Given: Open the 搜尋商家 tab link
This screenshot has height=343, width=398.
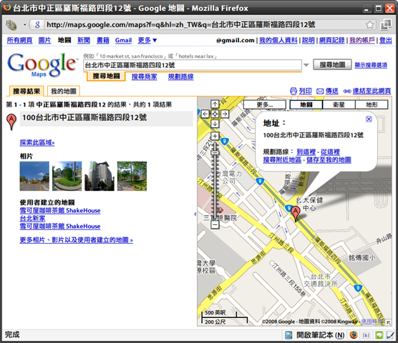Looking at the screenshot, I should pos(144,76).
